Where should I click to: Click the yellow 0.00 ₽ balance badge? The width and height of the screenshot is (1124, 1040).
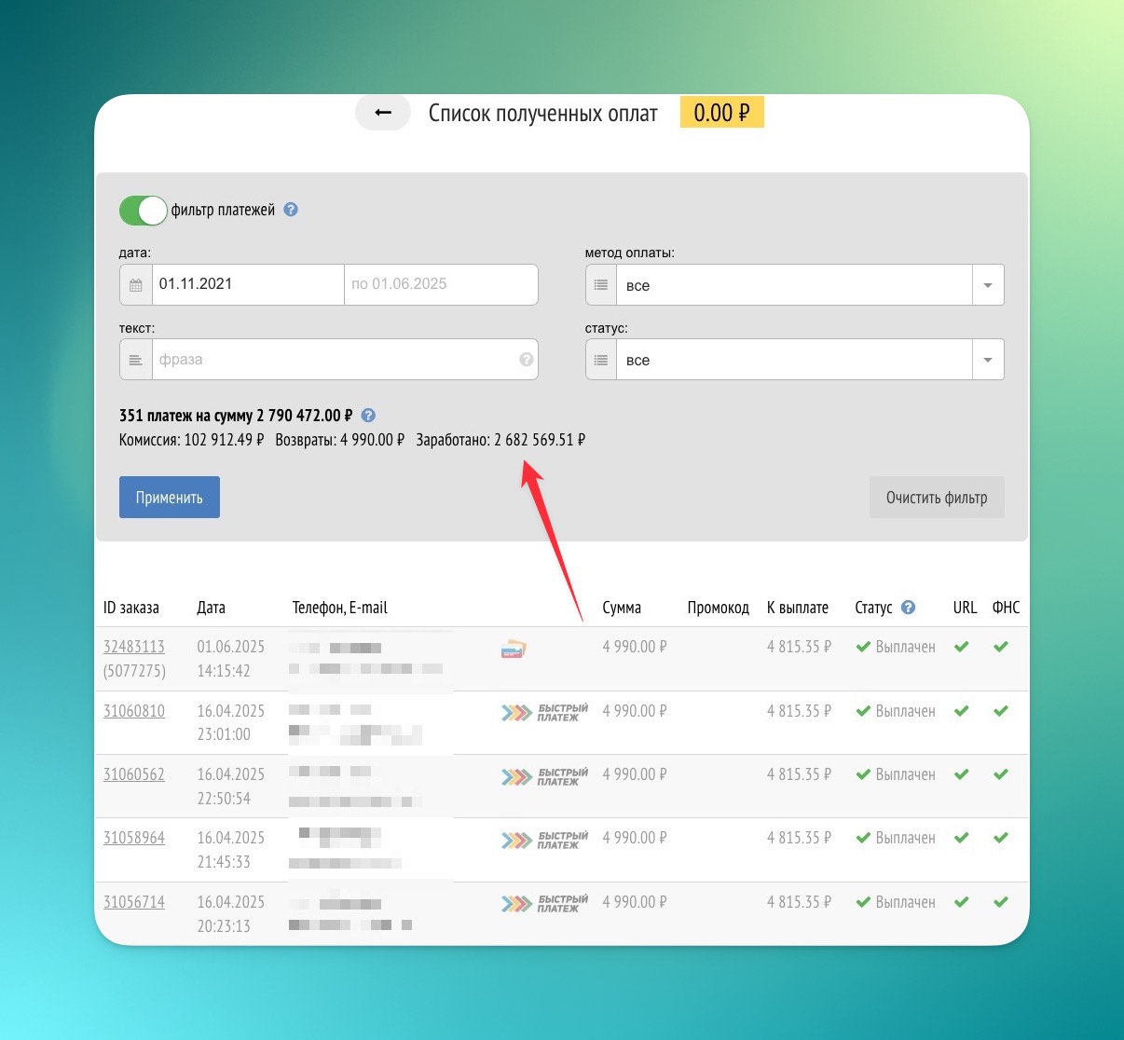721,113
